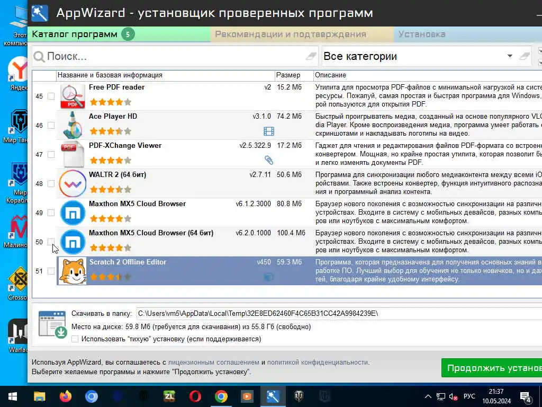Open the лицензионным соглашением link
Image resolution: width=542 pixels, height=407 pixels.
point(214,362)
